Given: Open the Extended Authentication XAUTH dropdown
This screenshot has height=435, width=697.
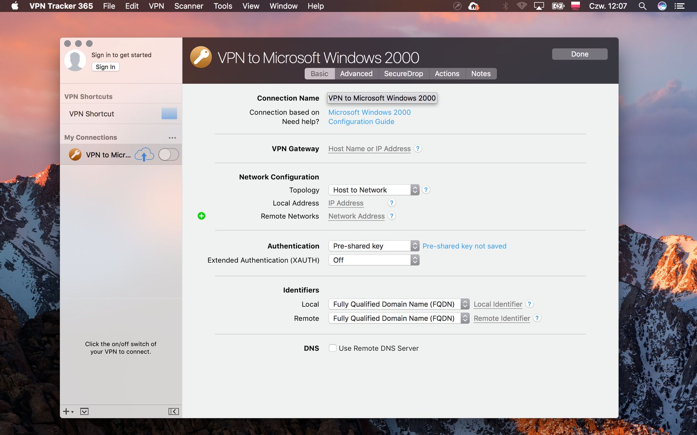Looking at the screenshot, I should (374, 260).
